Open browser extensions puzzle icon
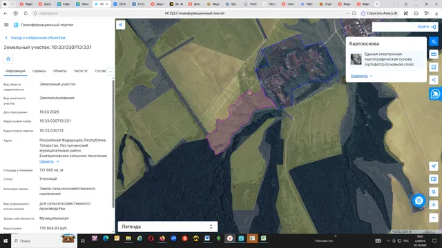 click(416, 13)
